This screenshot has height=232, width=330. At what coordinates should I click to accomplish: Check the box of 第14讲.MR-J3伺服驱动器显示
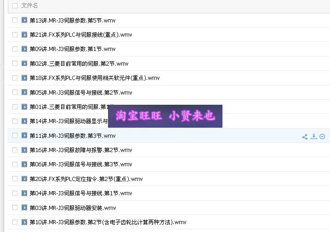(15, 121)
